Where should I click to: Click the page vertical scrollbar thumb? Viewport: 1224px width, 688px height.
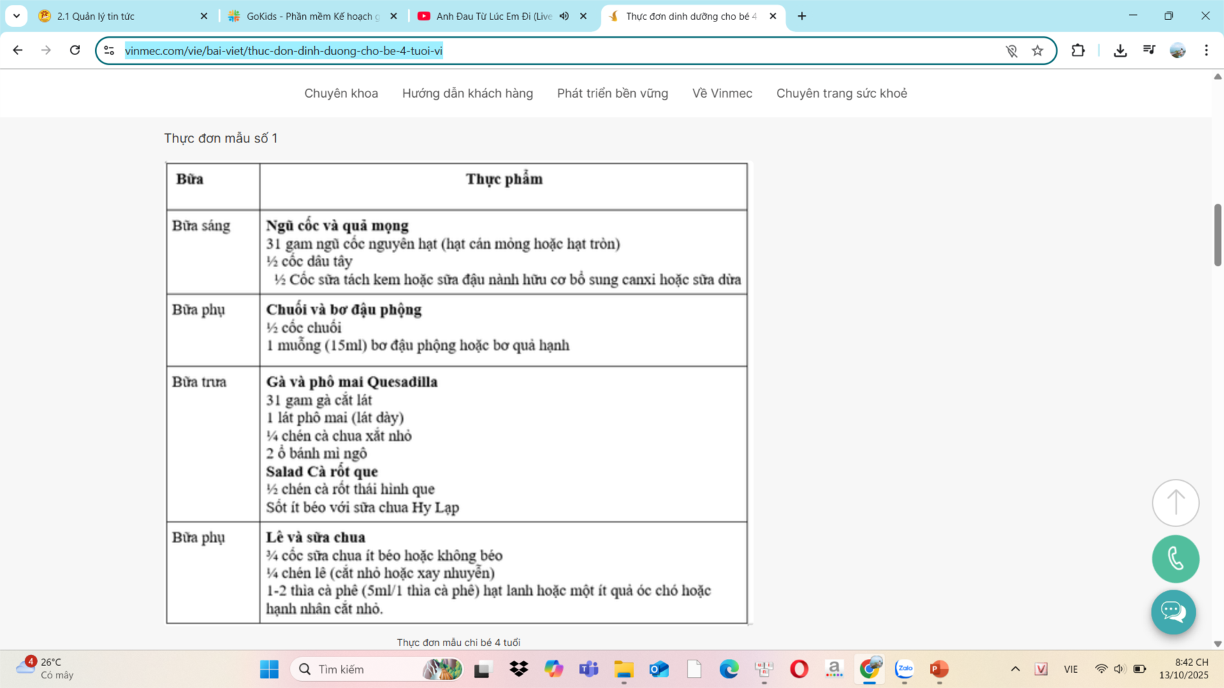click(1217, 235)
